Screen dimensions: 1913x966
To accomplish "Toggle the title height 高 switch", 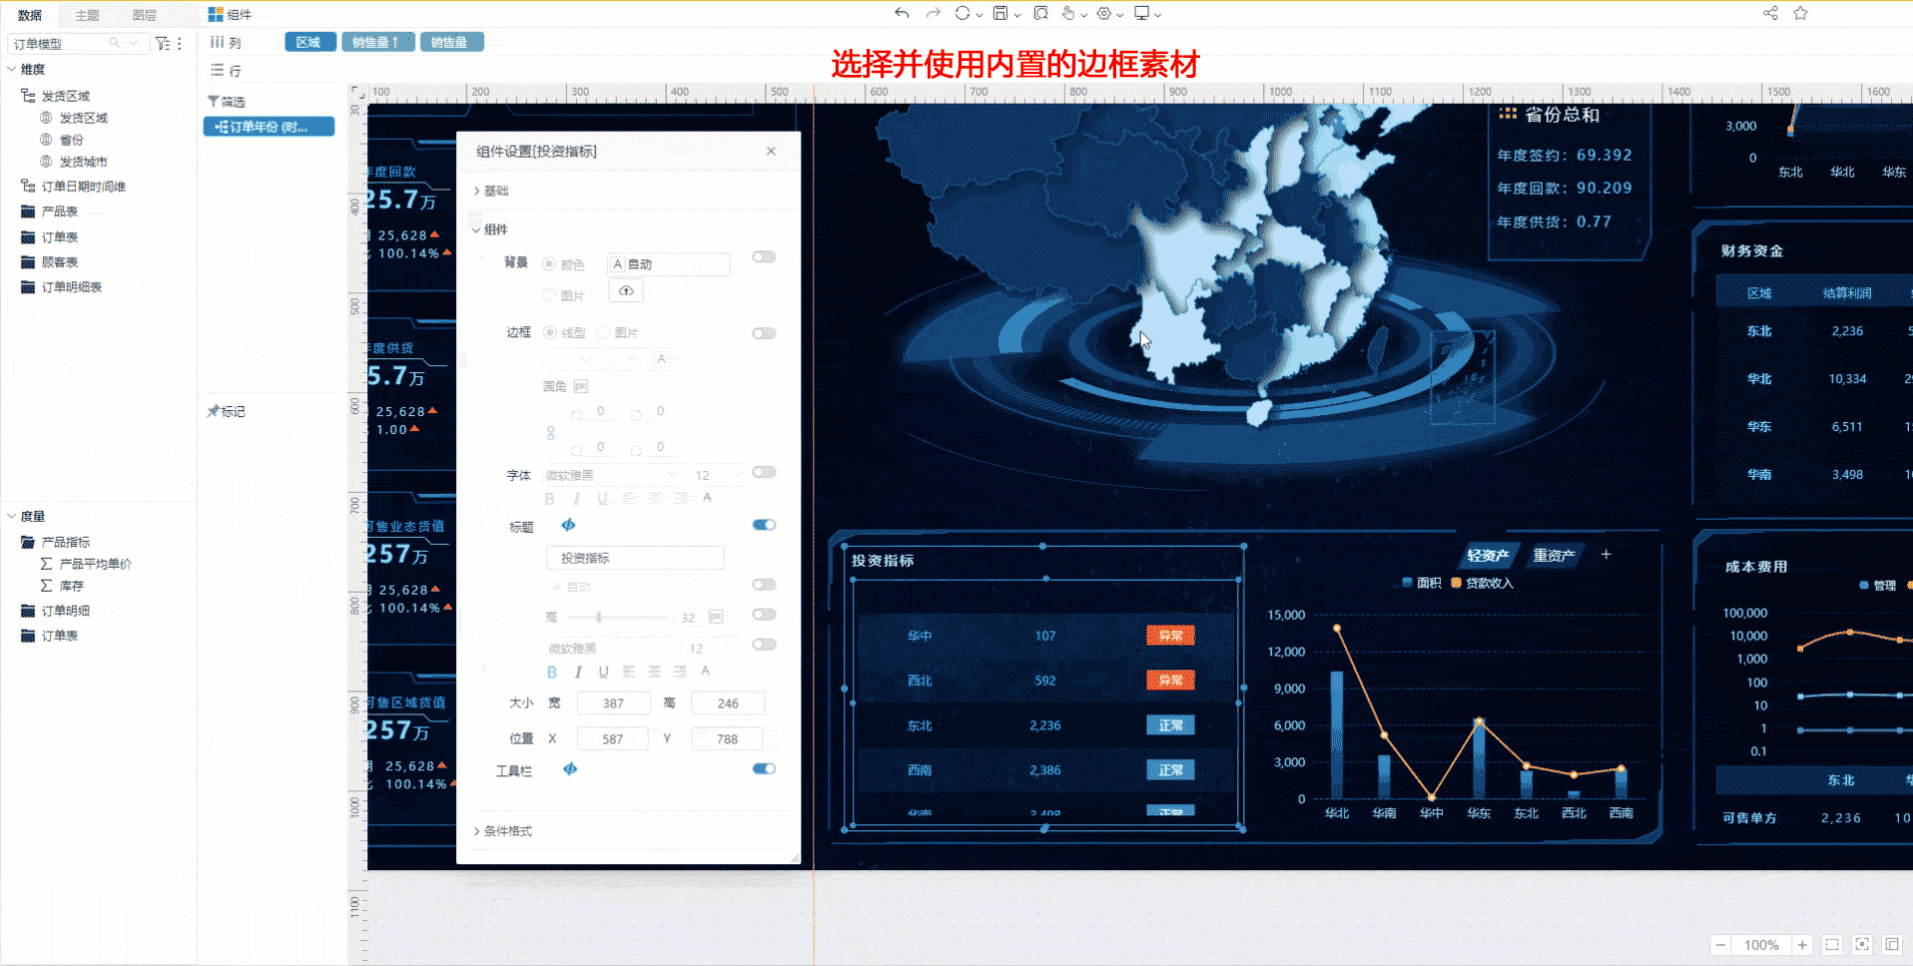I will [x=764, y=615].
